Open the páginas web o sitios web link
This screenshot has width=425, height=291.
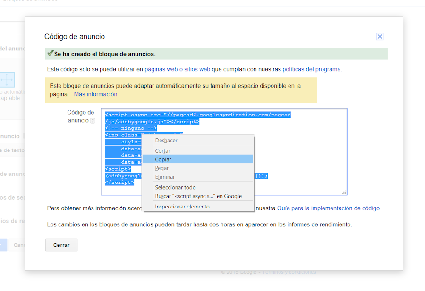(x=177, y=69)
